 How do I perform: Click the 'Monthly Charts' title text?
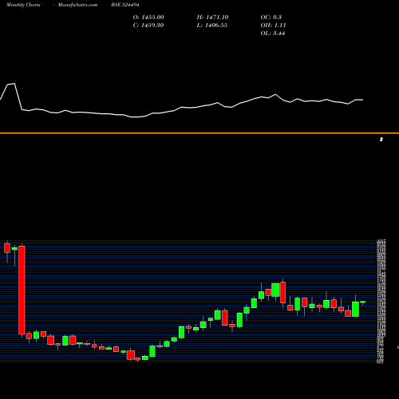tap(23, 5)
